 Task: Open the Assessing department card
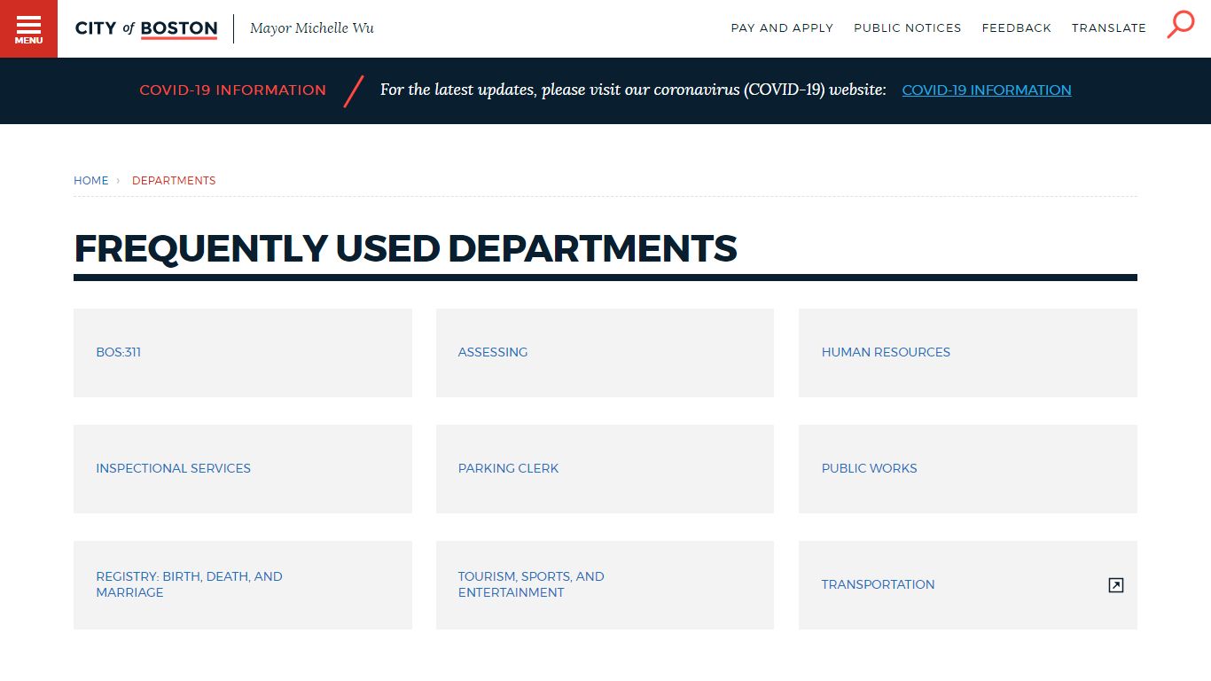(605, 353)
